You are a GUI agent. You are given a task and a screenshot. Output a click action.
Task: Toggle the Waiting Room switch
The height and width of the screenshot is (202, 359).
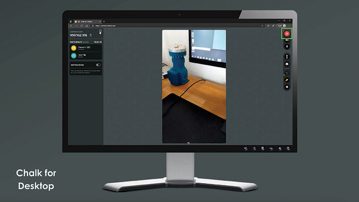tap(98, 65)
